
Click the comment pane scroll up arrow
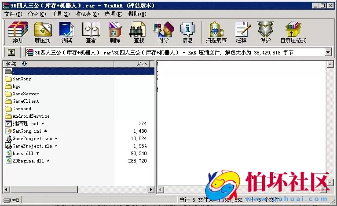330,64
